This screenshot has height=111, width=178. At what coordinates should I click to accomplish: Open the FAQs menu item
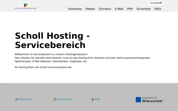tap(158, 9)
